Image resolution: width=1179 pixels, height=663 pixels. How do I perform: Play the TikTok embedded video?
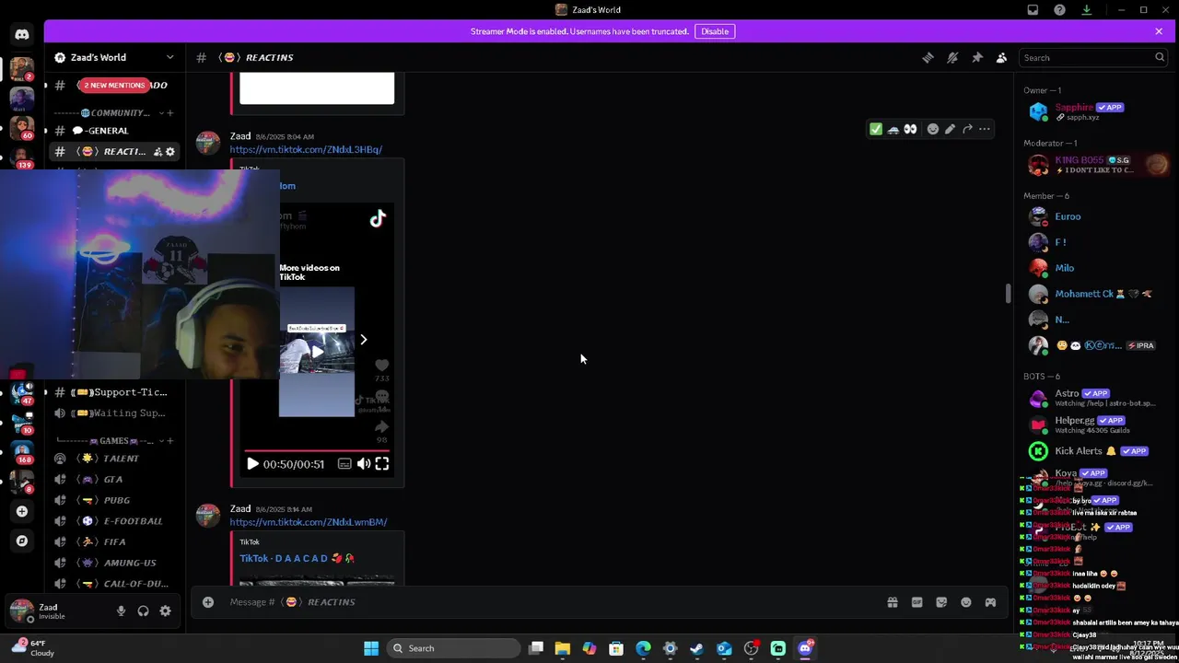pos(252,464)
